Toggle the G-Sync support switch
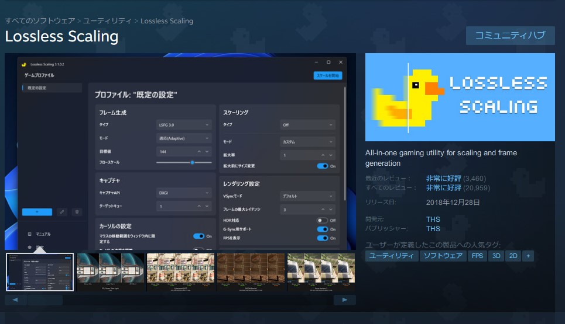 tap(322, 229)
